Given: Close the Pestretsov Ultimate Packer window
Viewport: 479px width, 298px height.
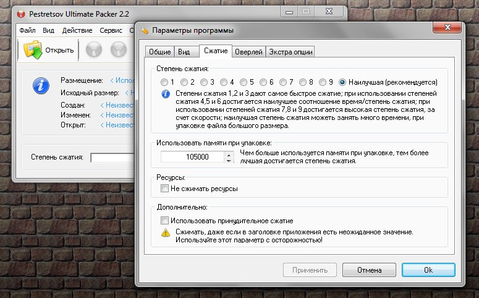Looking at the screenshot, I should 329,11.
